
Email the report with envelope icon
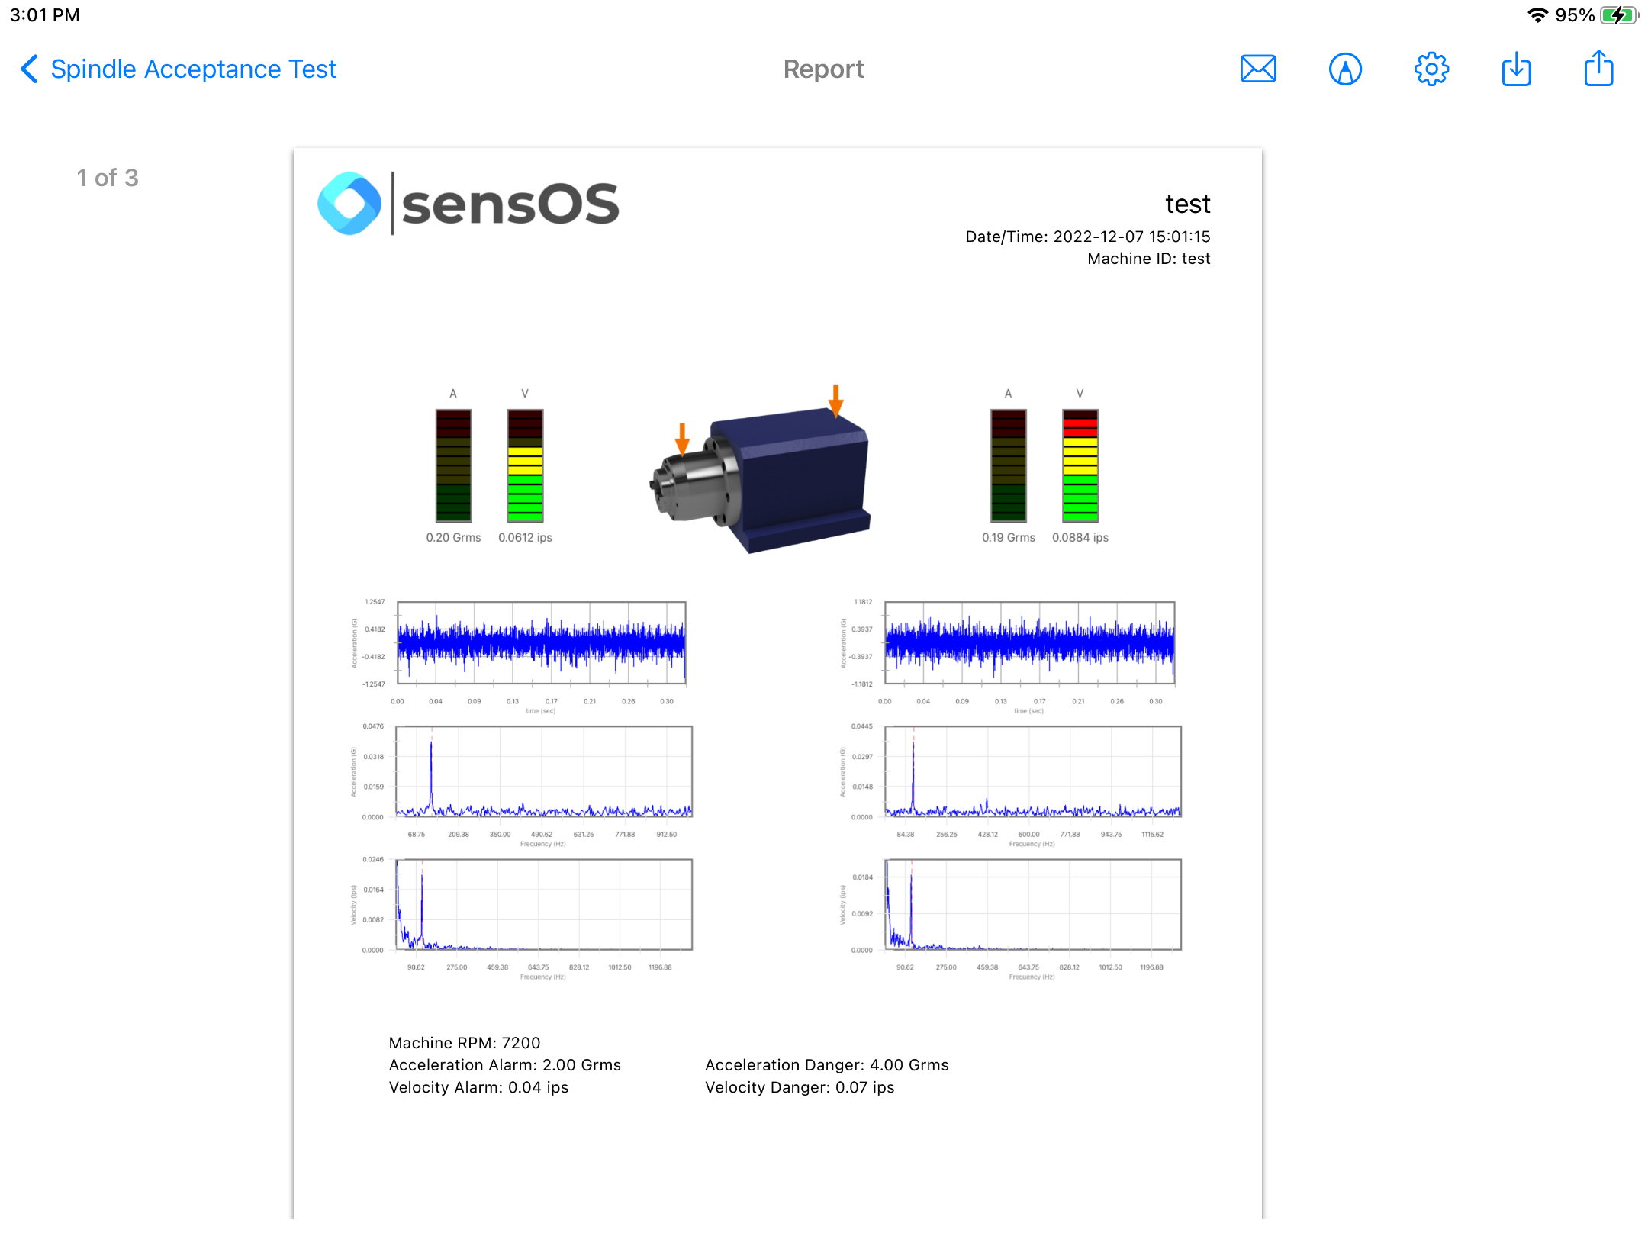pos(1258,69)
